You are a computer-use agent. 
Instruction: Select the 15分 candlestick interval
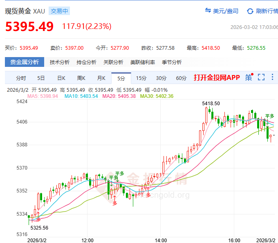(x=141, y=78)
